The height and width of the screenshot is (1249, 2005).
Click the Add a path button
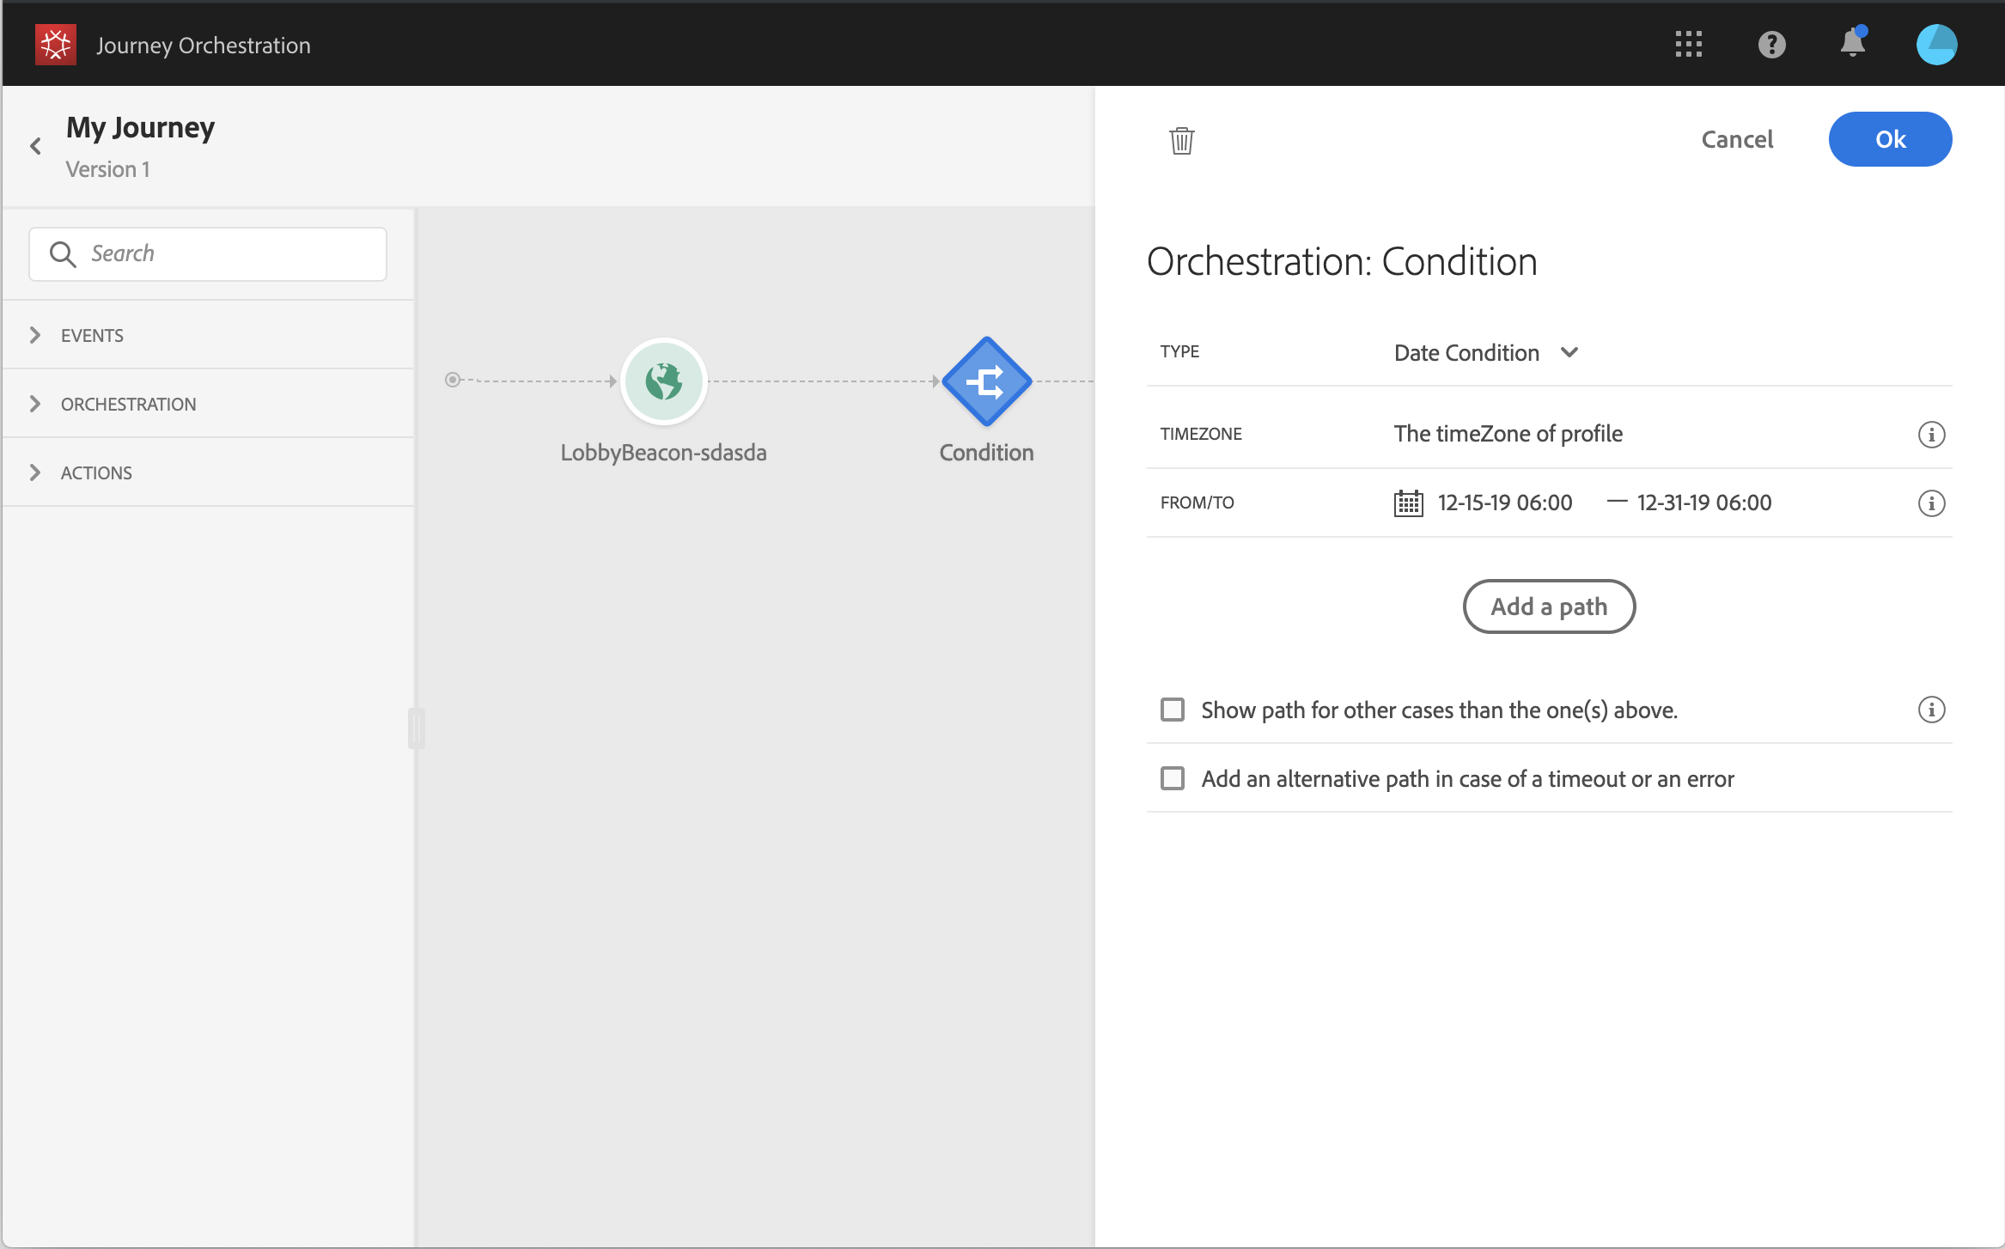pos(1548,606)
